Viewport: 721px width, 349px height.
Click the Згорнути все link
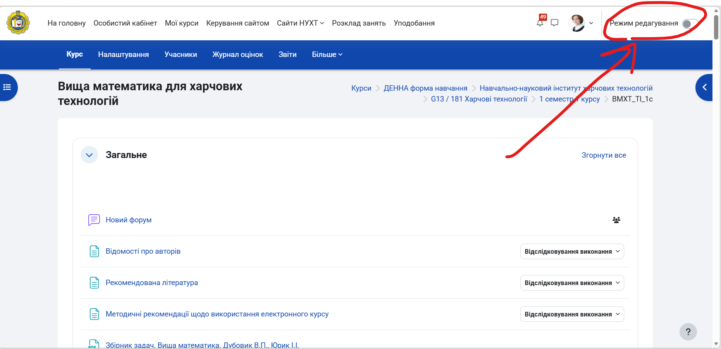tap(604, 155)
